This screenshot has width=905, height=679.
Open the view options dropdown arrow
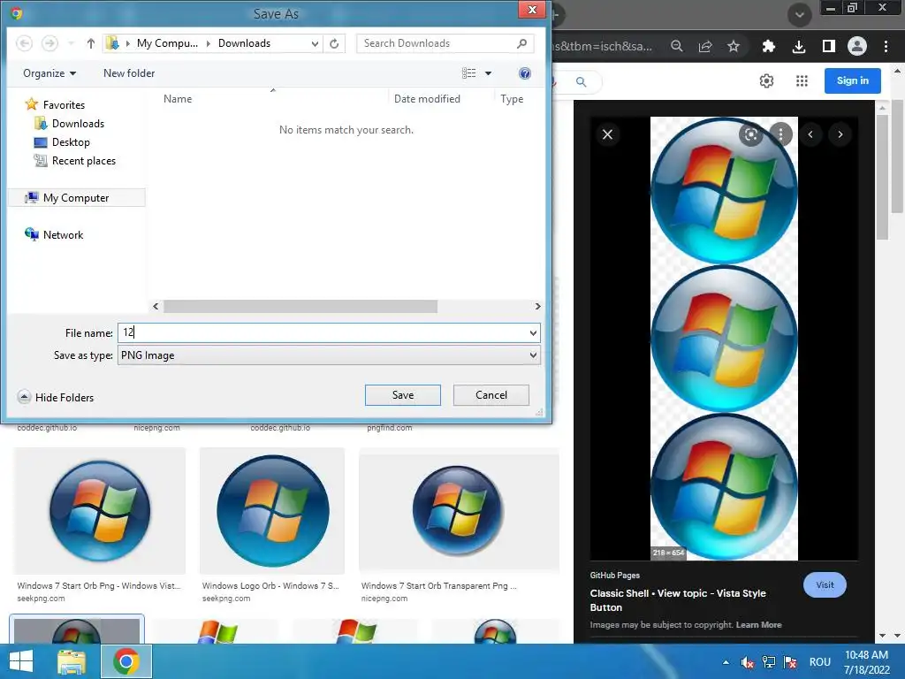click(488, 73)
